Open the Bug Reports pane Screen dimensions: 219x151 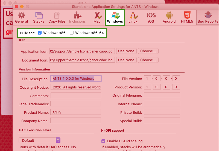point(208,17)
